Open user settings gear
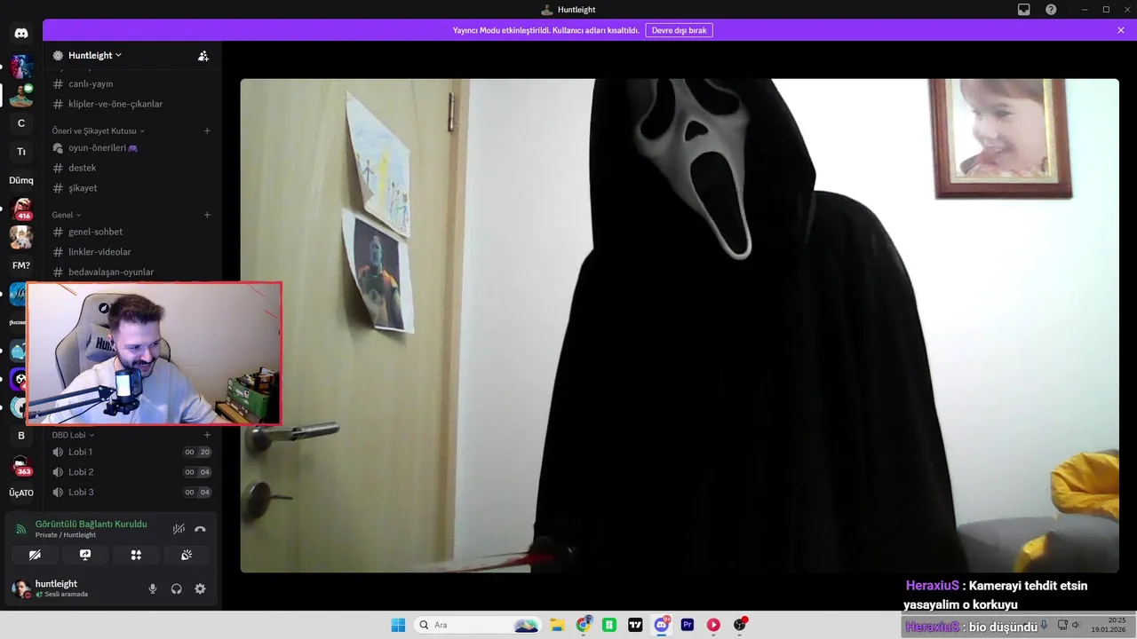 (x=200, y=588)
